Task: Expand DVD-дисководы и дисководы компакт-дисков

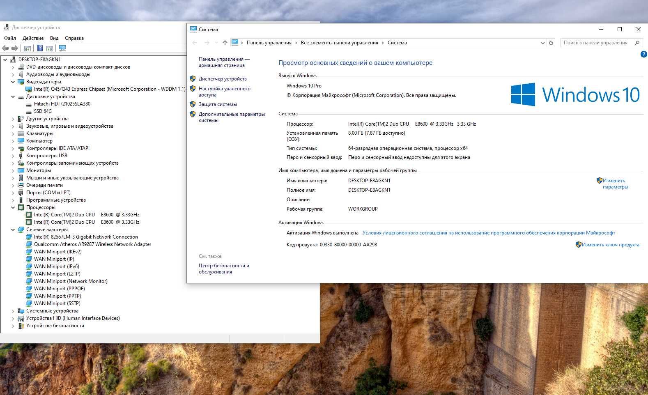Action: pyautogui.click(x=13, y=67)
